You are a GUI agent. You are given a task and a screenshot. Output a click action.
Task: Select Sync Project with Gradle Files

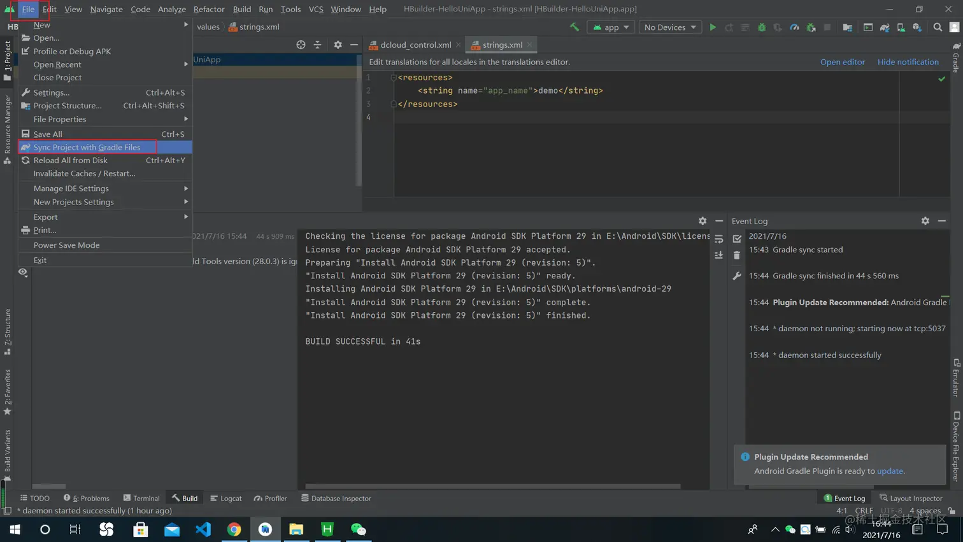point(87,147)
